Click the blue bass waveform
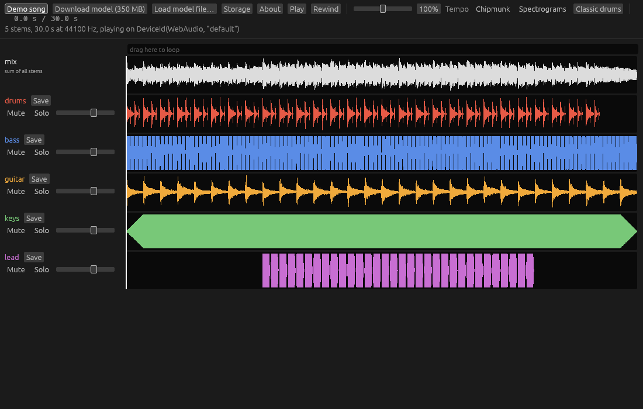643x409 pixels. pyautogui.click(x=382, y=153)
